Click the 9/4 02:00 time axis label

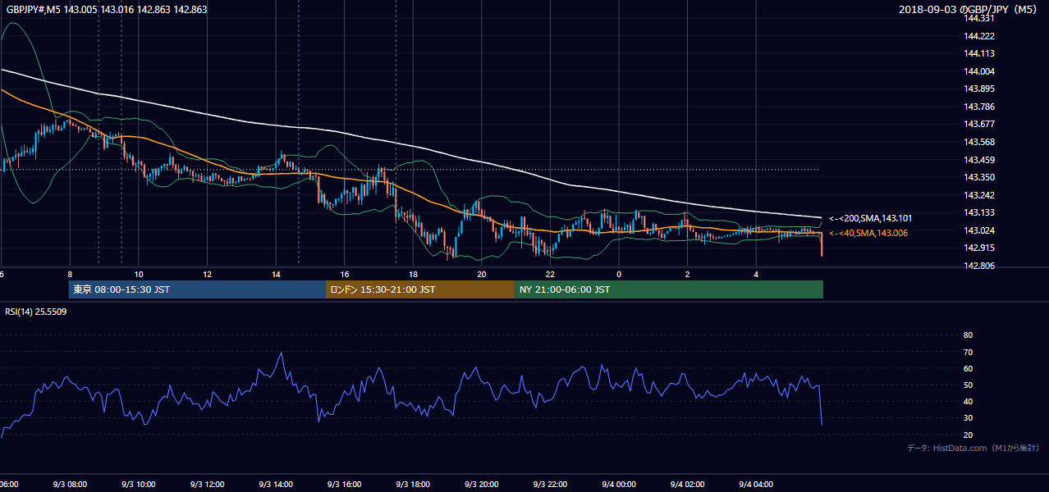pos(688,485)
